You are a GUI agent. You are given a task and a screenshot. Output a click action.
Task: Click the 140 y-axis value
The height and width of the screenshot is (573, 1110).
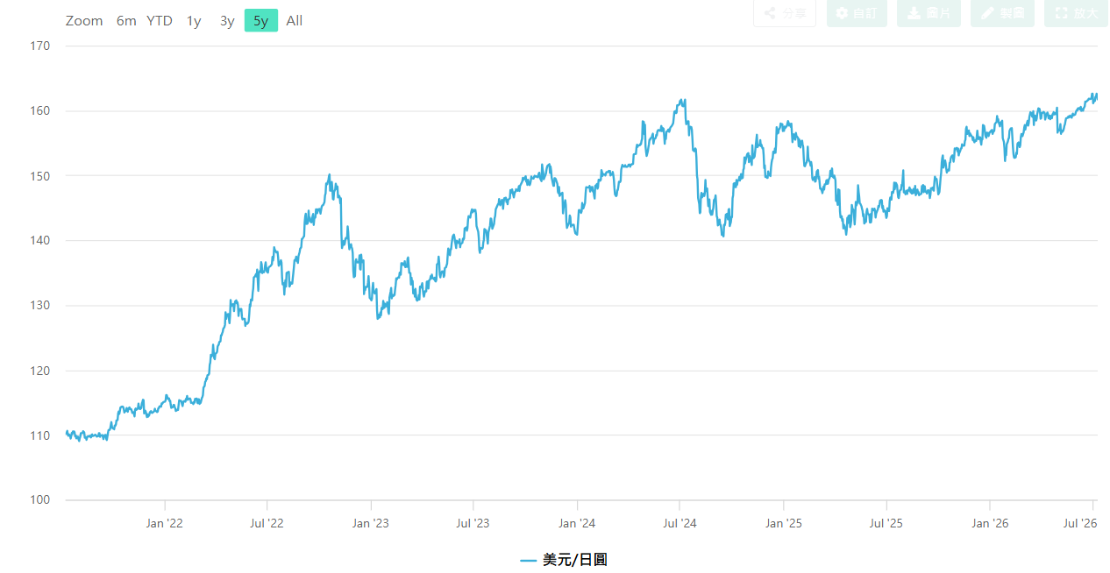pyautogui.click(x=41, y=241)
